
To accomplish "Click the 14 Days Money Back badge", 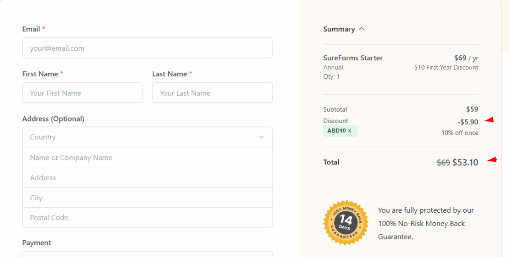I will [346, 222].
